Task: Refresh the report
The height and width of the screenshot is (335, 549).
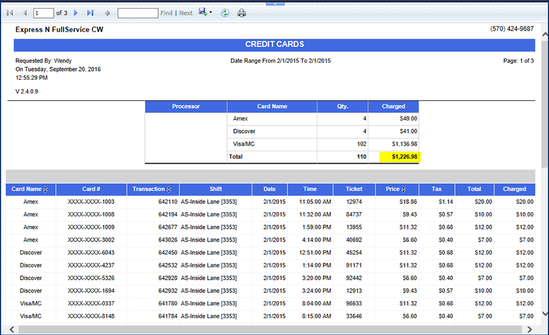Action: click(225, 13)
